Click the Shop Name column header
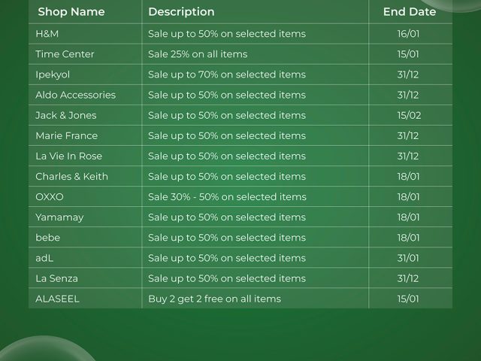 (71, 12)
